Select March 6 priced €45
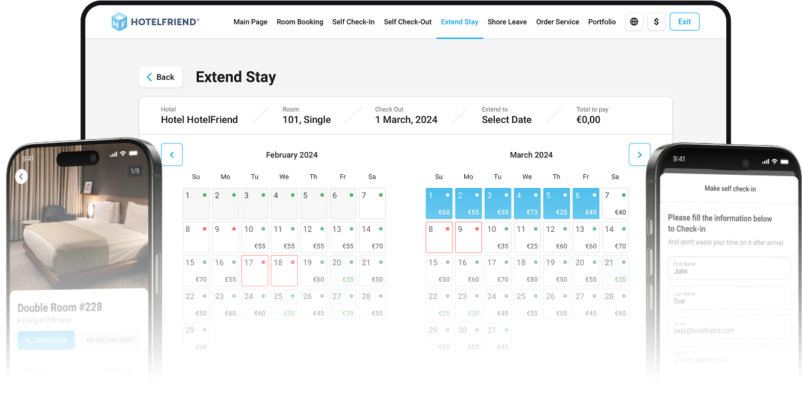Viewport: 802px width, 398px height. coord(585,203)
